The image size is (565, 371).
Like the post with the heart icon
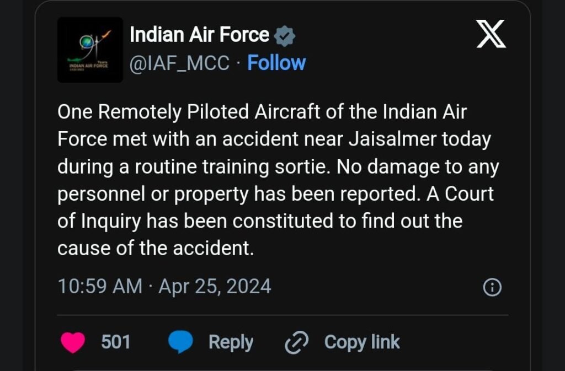click(73, 342)
